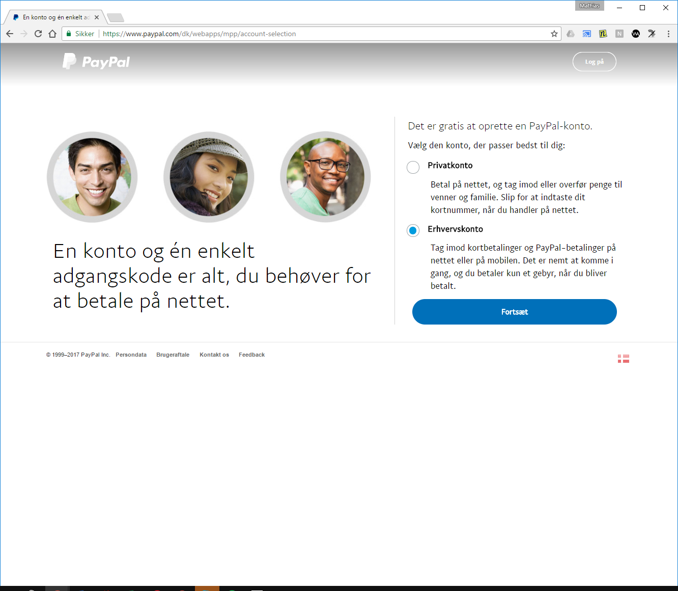
Task: Select the Privatkonto radio button
Action: tap(413, 167)
